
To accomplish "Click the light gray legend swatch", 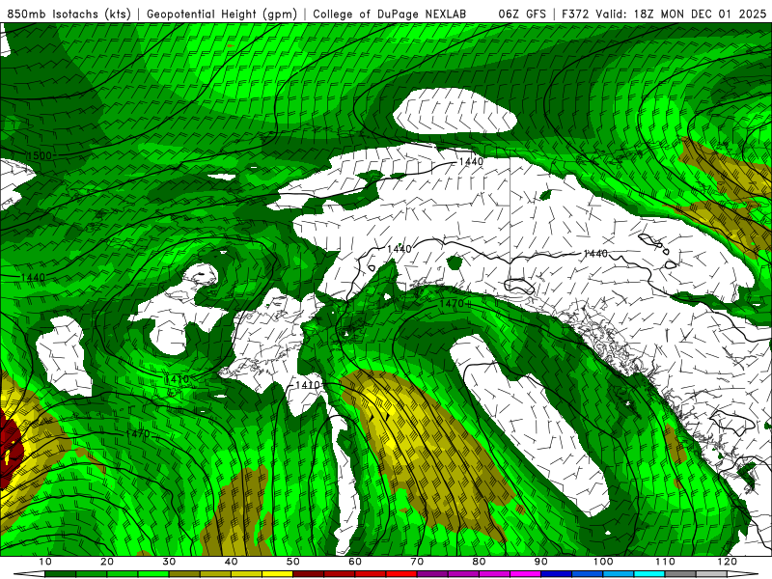I will click(x=711, y=574).
